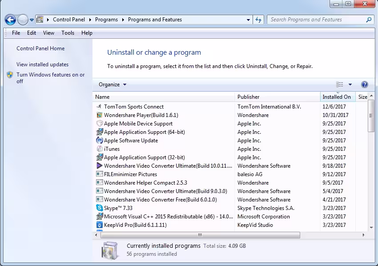Select the iTunes program name
Image resolution: width=378 pixels, height=266 pixels.
[x=112, y=149]
